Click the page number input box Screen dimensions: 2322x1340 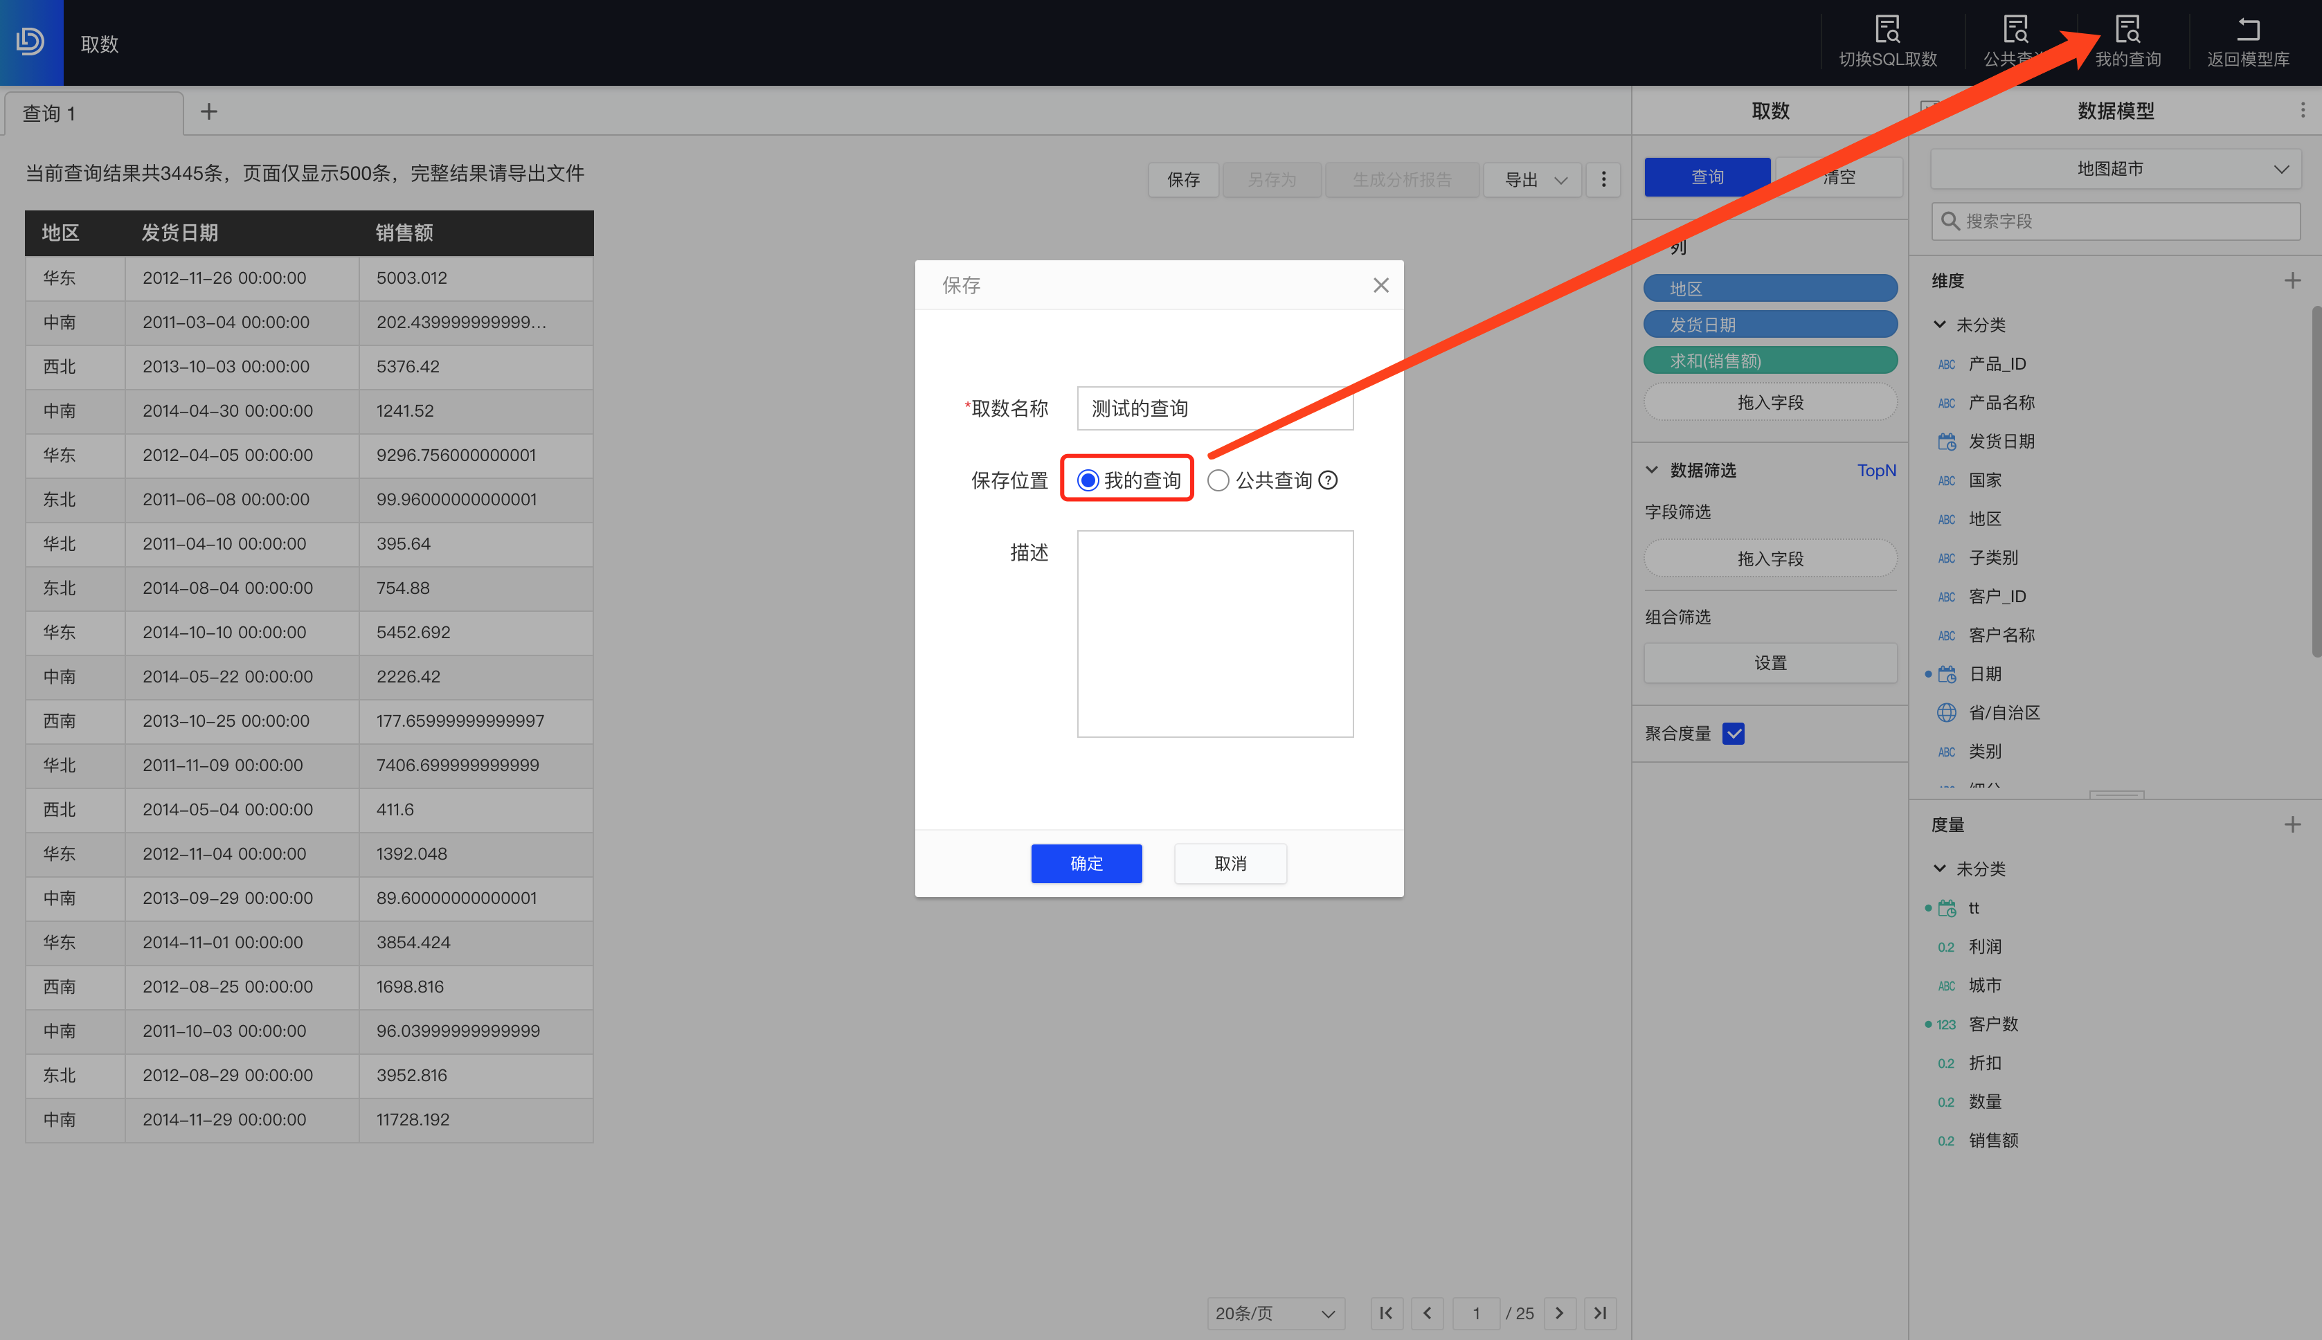1475,1313
